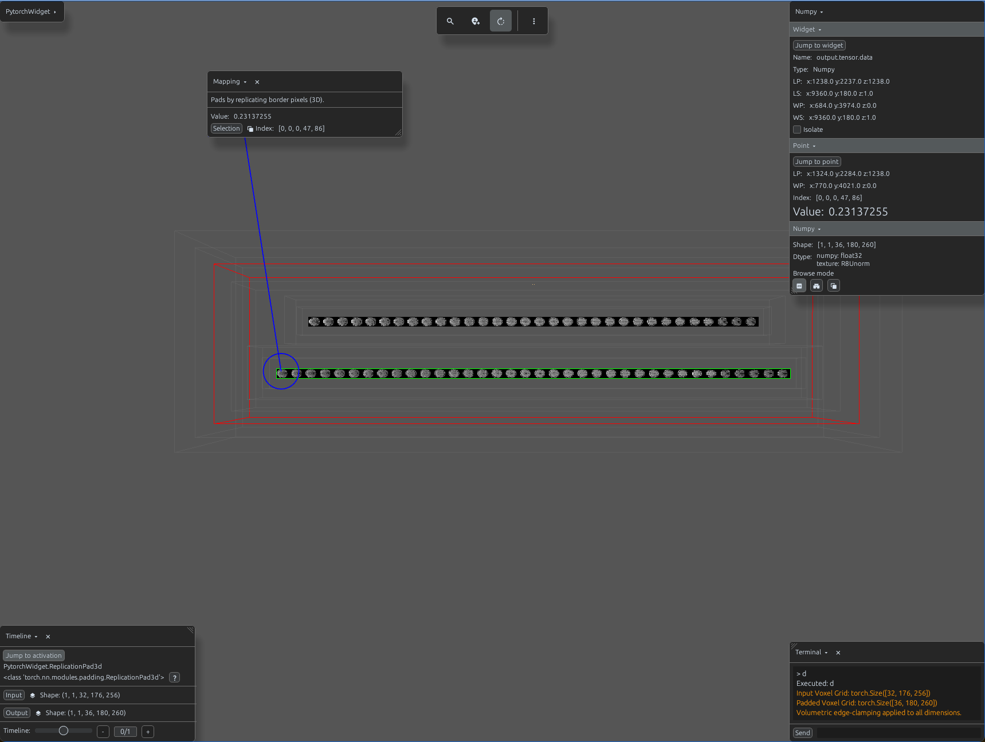The image size is (985, 742).
Task: Increment timeline step with plus button
Action: pos(148,732)
